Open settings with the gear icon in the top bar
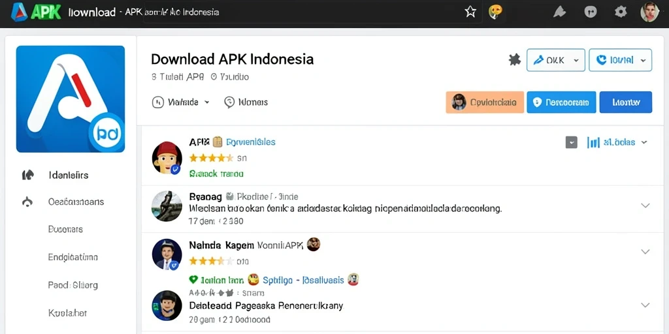669x334 pixels. coord(621,12)
